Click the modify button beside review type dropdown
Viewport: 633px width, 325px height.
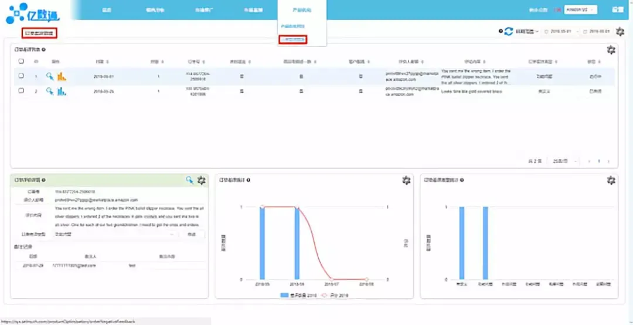[x=192, y=234]
